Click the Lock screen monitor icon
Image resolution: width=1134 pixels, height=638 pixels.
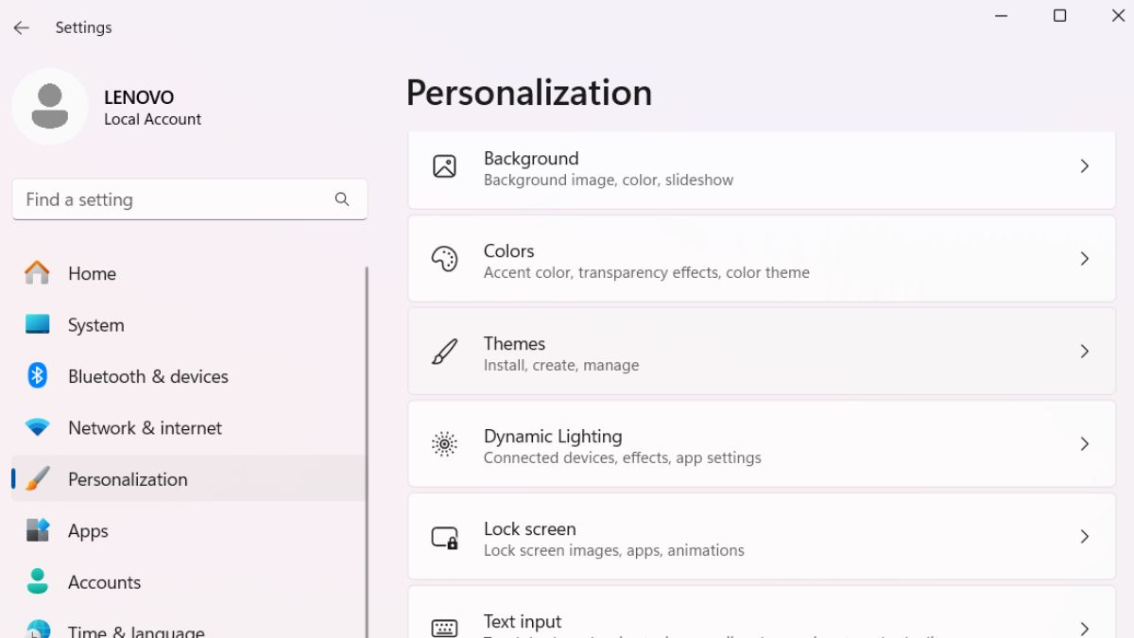pyautogui.click(x=444, y=537)
